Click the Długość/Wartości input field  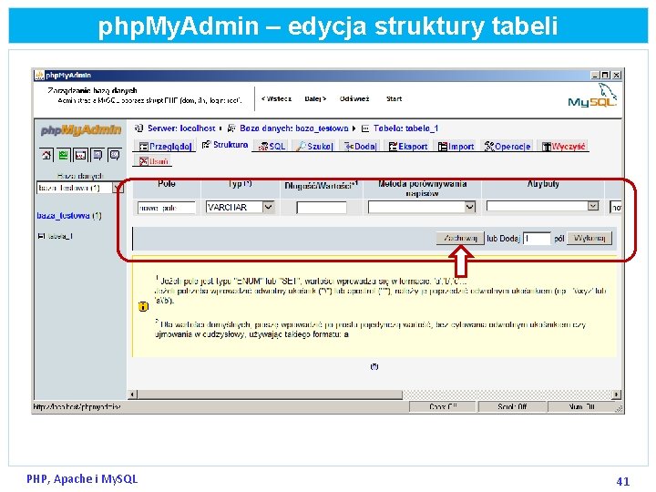(322, 208)
